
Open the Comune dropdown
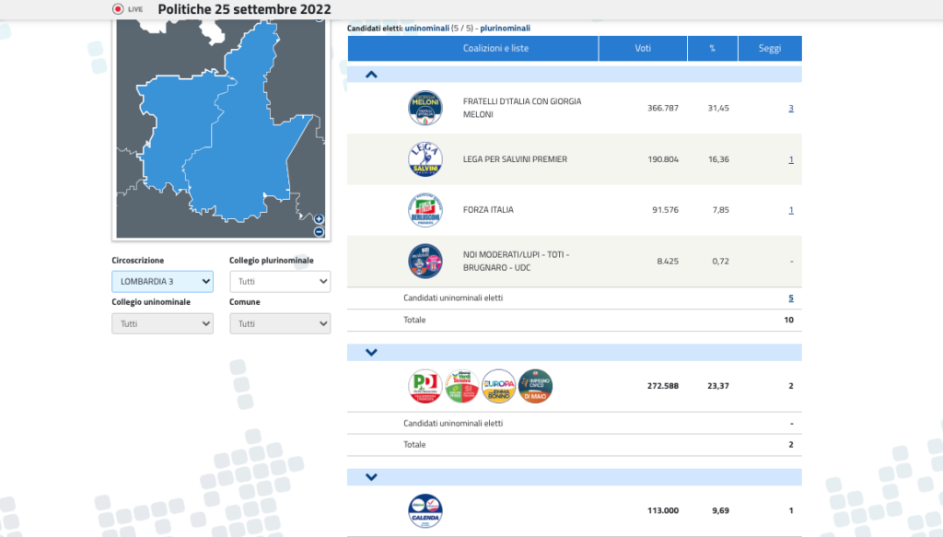(x=280, y=323)
